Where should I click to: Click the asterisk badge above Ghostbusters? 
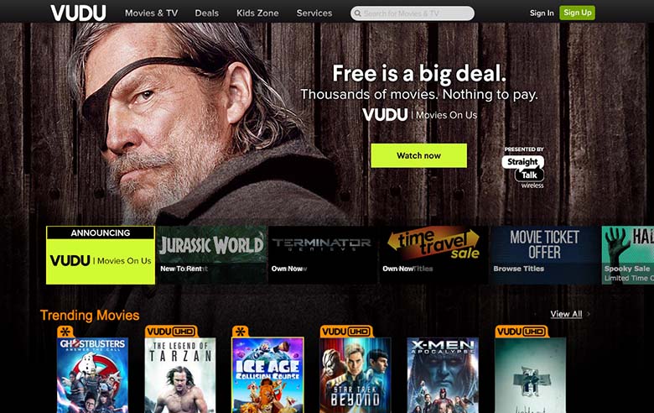coord(65,332)
